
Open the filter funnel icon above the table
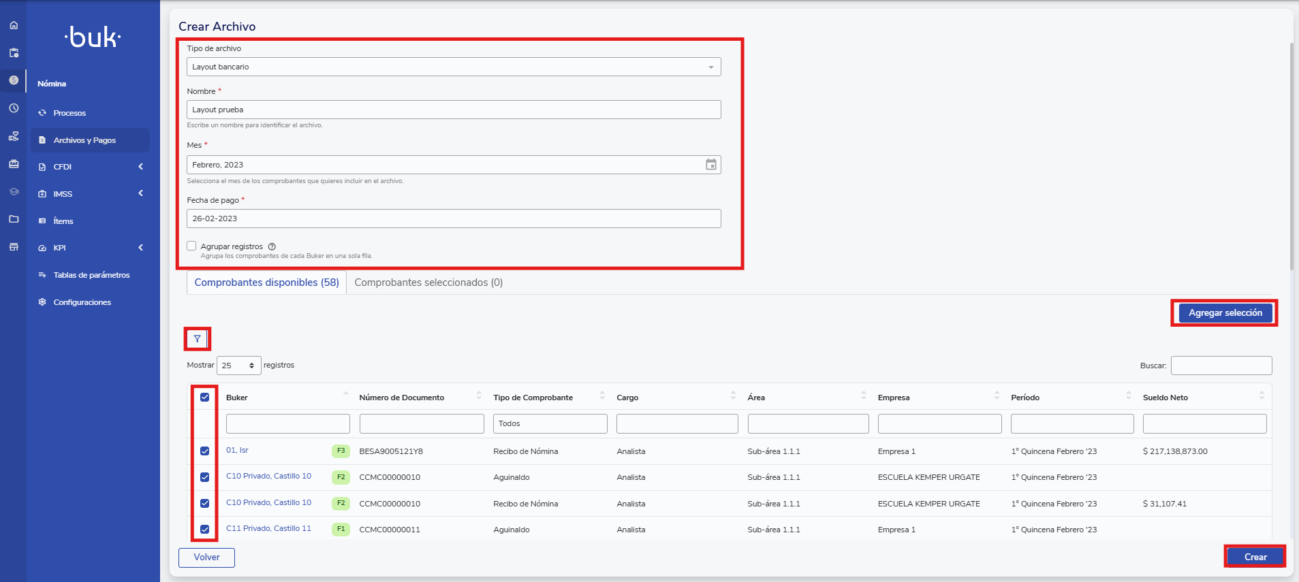pos(197,338)
